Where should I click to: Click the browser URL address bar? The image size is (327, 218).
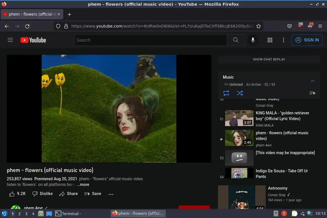[163, 26]
